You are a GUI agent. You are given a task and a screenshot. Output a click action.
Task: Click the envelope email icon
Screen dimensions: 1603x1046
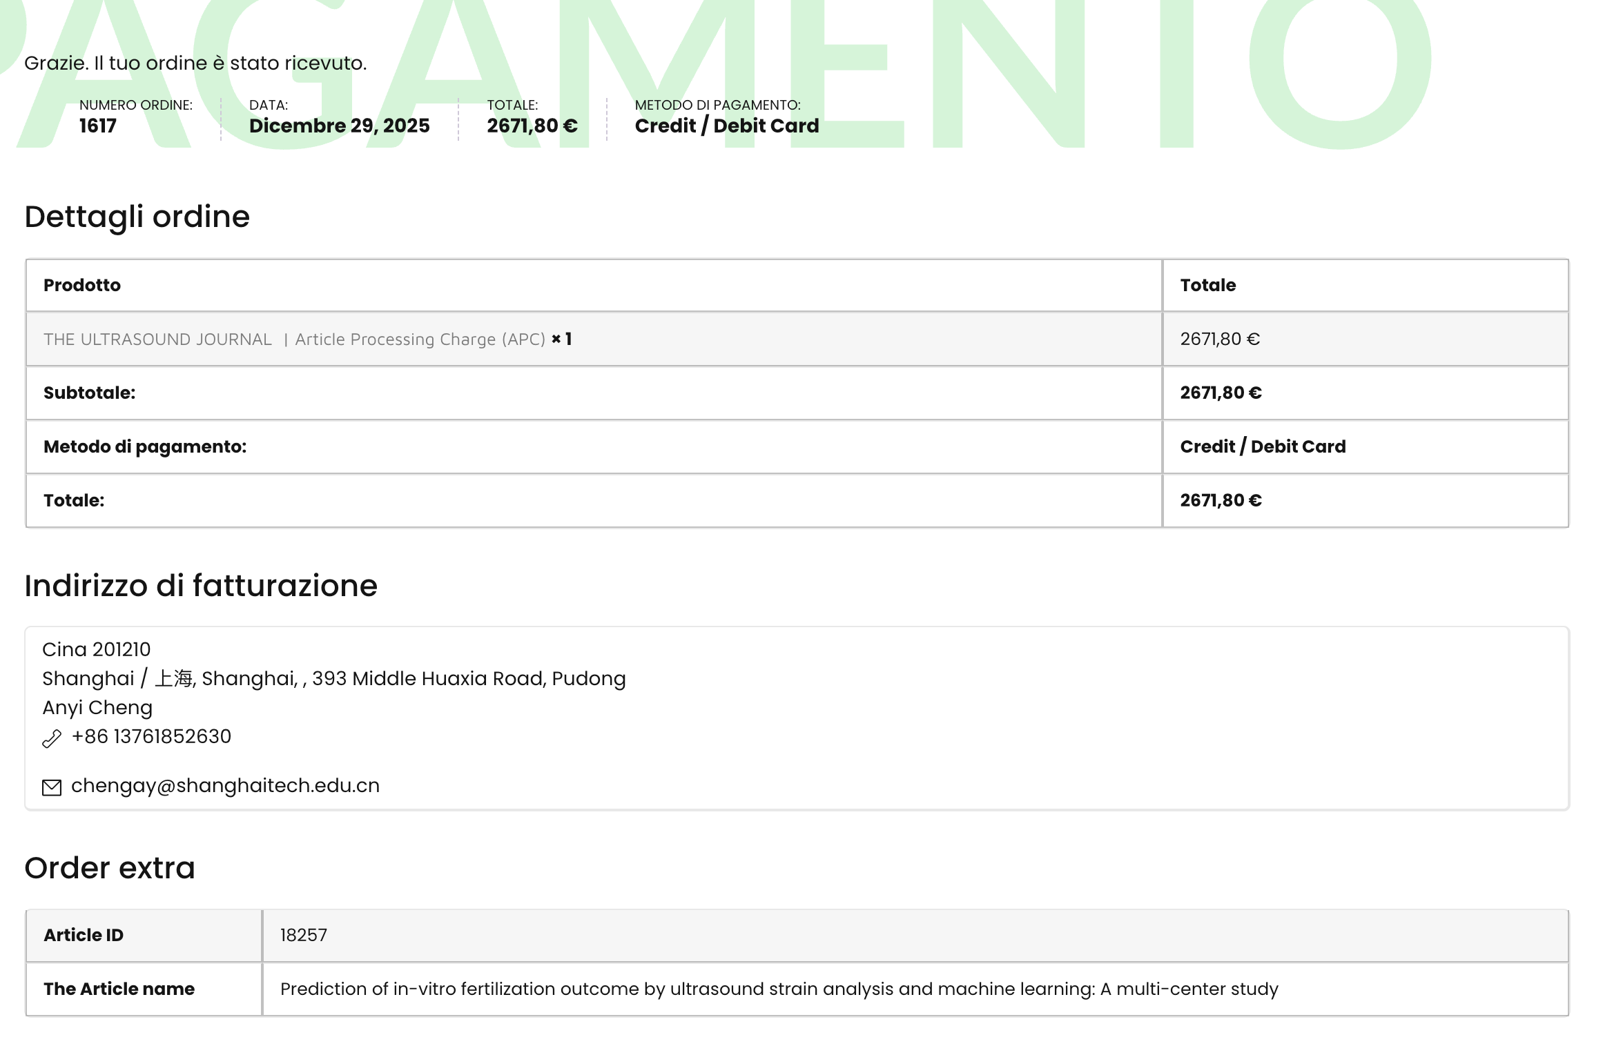click(52, 787)
